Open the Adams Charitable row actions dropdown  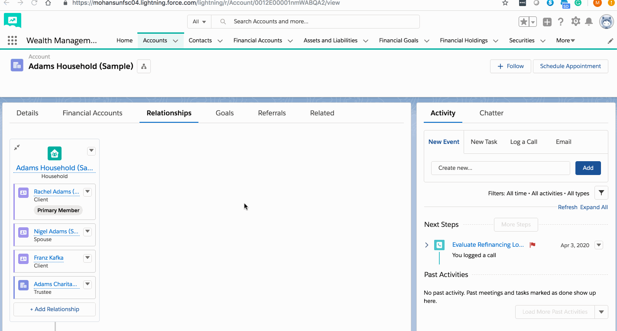88,284
